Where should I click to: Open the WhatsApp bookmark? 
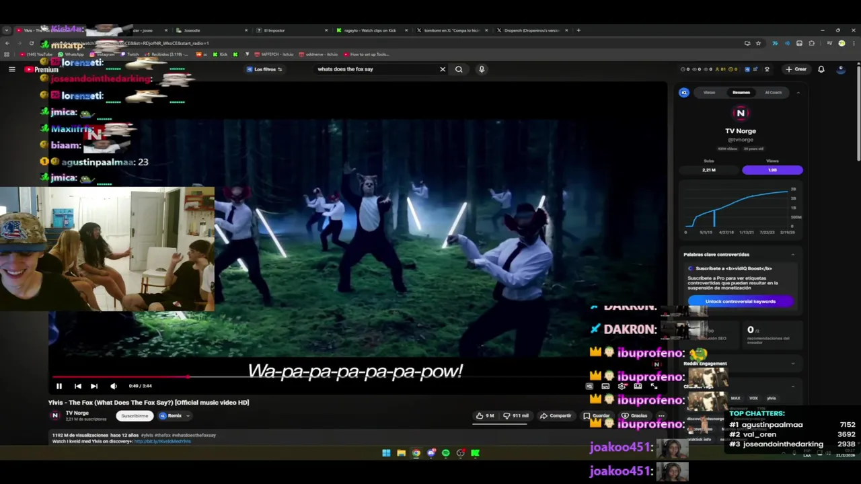pyautogui.click(x=71, y=54)
